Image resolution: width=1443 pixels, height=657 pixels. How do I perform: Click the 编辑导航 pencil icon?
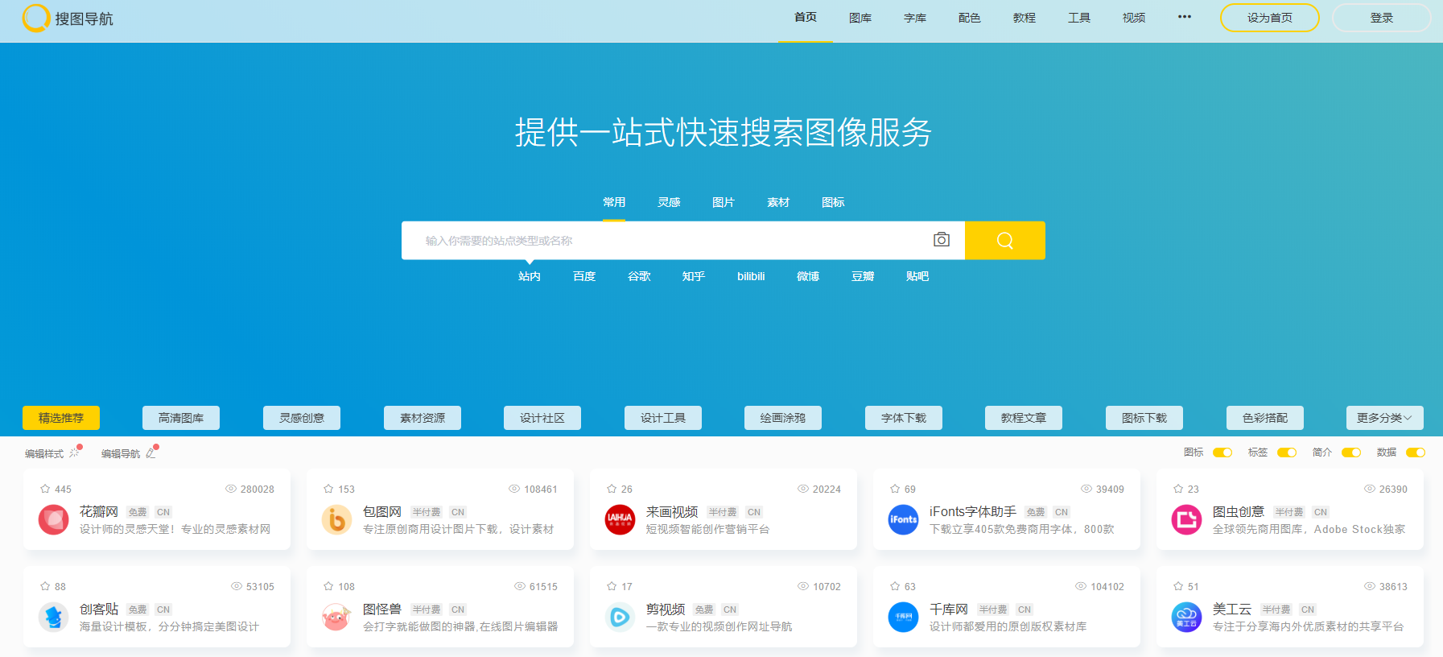click(x=151, y=452)
